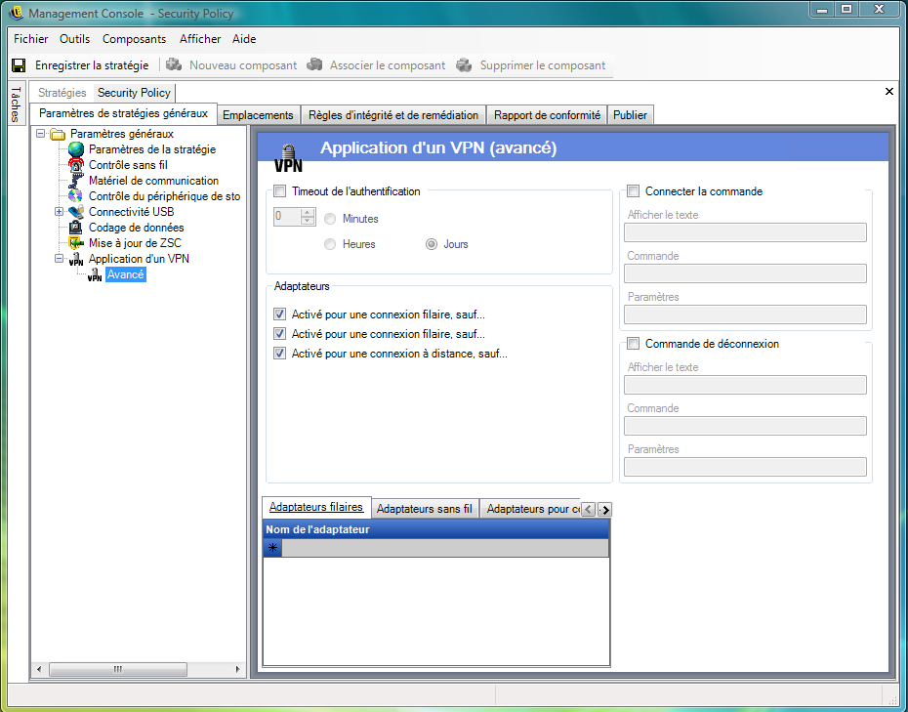The width and height of the screenshot is (908, 712).
Task: Click the Connectivité USB icon
Action: (76, 212)
